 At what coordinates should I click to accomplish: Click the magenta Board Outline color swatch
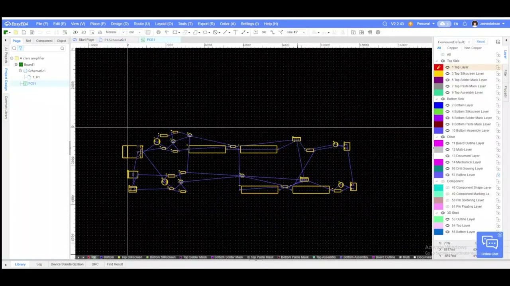coord(438,143)
